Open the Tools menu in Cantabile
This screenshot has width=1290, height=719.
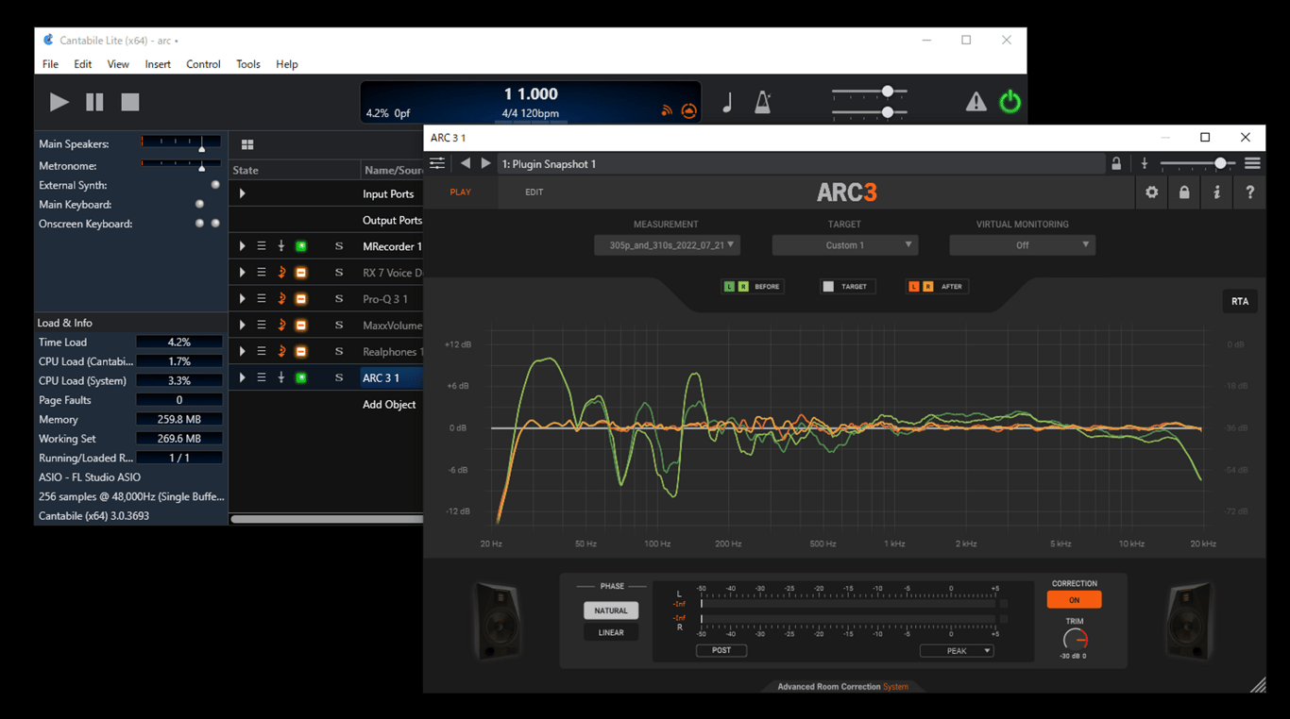click(x=248, y=64)
